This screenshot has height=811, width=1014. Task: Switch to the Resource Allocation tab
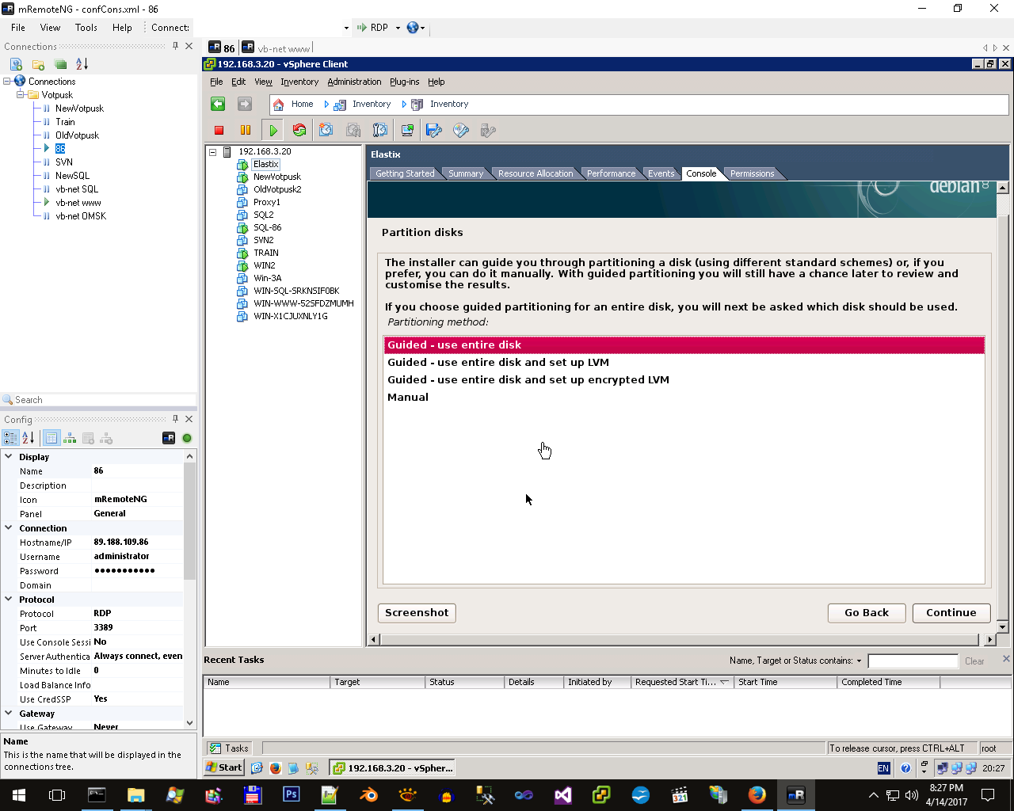point(536,173)
